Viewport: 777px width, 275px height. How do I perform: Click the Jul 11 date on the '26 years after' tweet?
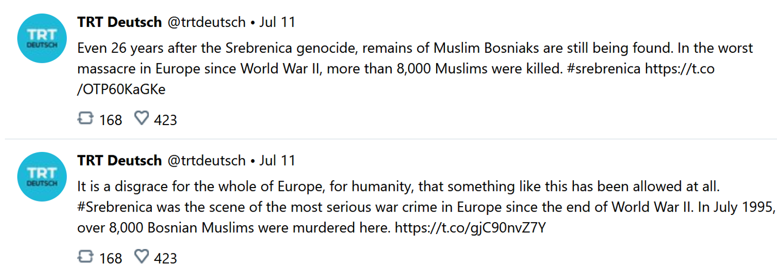coord(277,22)
